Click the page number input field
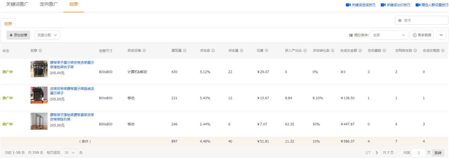Screen dimensions: 449x158 click(418, 153)
